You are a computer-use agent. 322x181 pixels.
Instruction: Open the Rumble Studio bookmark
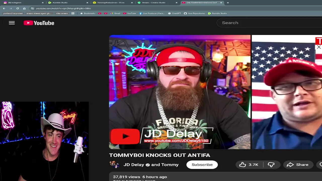click(x=217, y=13)
